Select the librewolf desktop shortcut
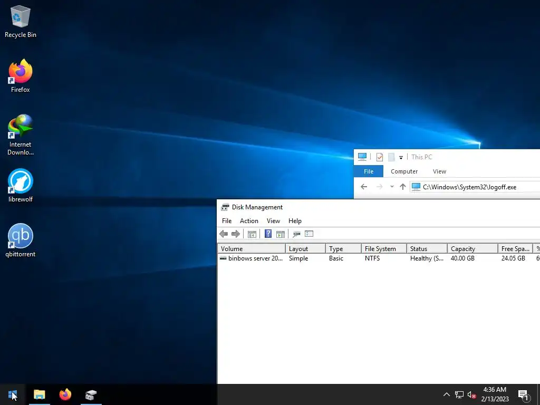This screenshot has height=405, width=540. [x=21, y=185]
